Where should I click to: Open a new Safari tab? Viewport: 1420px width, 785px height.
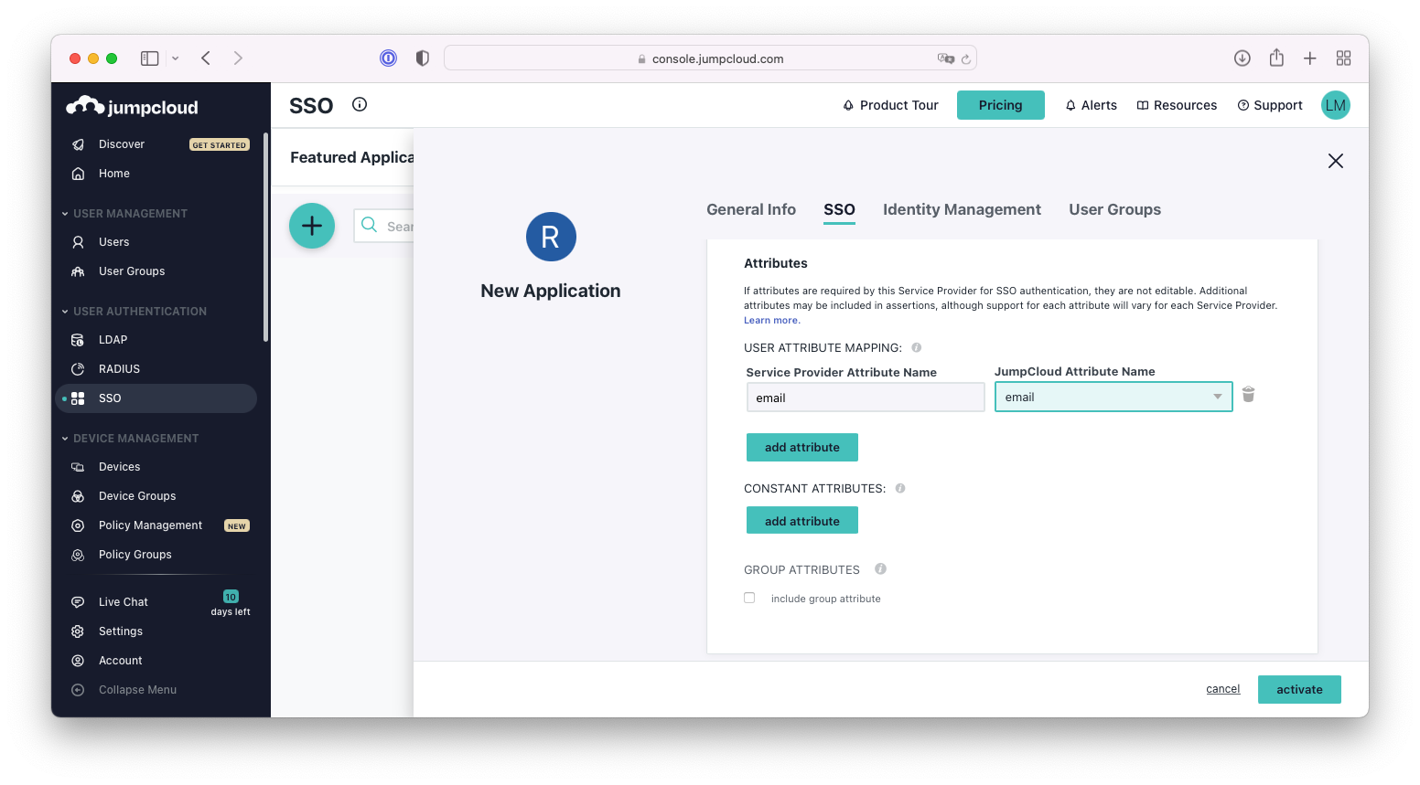pos(1310,58)
